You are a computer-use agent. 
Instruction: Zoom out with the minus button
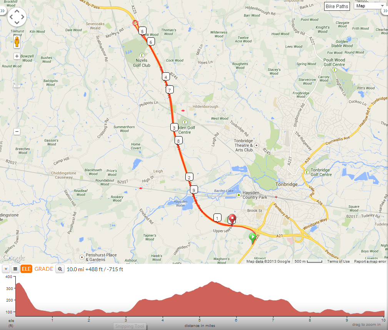click(17, 132)
